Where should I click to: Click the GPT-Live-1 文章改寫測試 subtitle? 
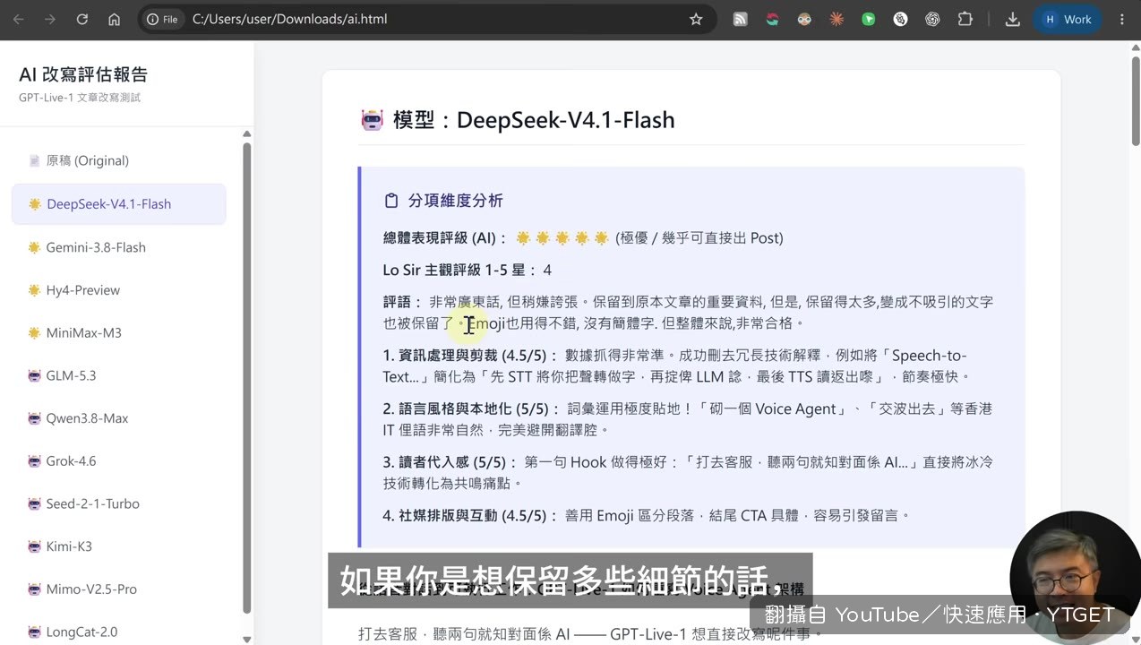tap(80, 98)
